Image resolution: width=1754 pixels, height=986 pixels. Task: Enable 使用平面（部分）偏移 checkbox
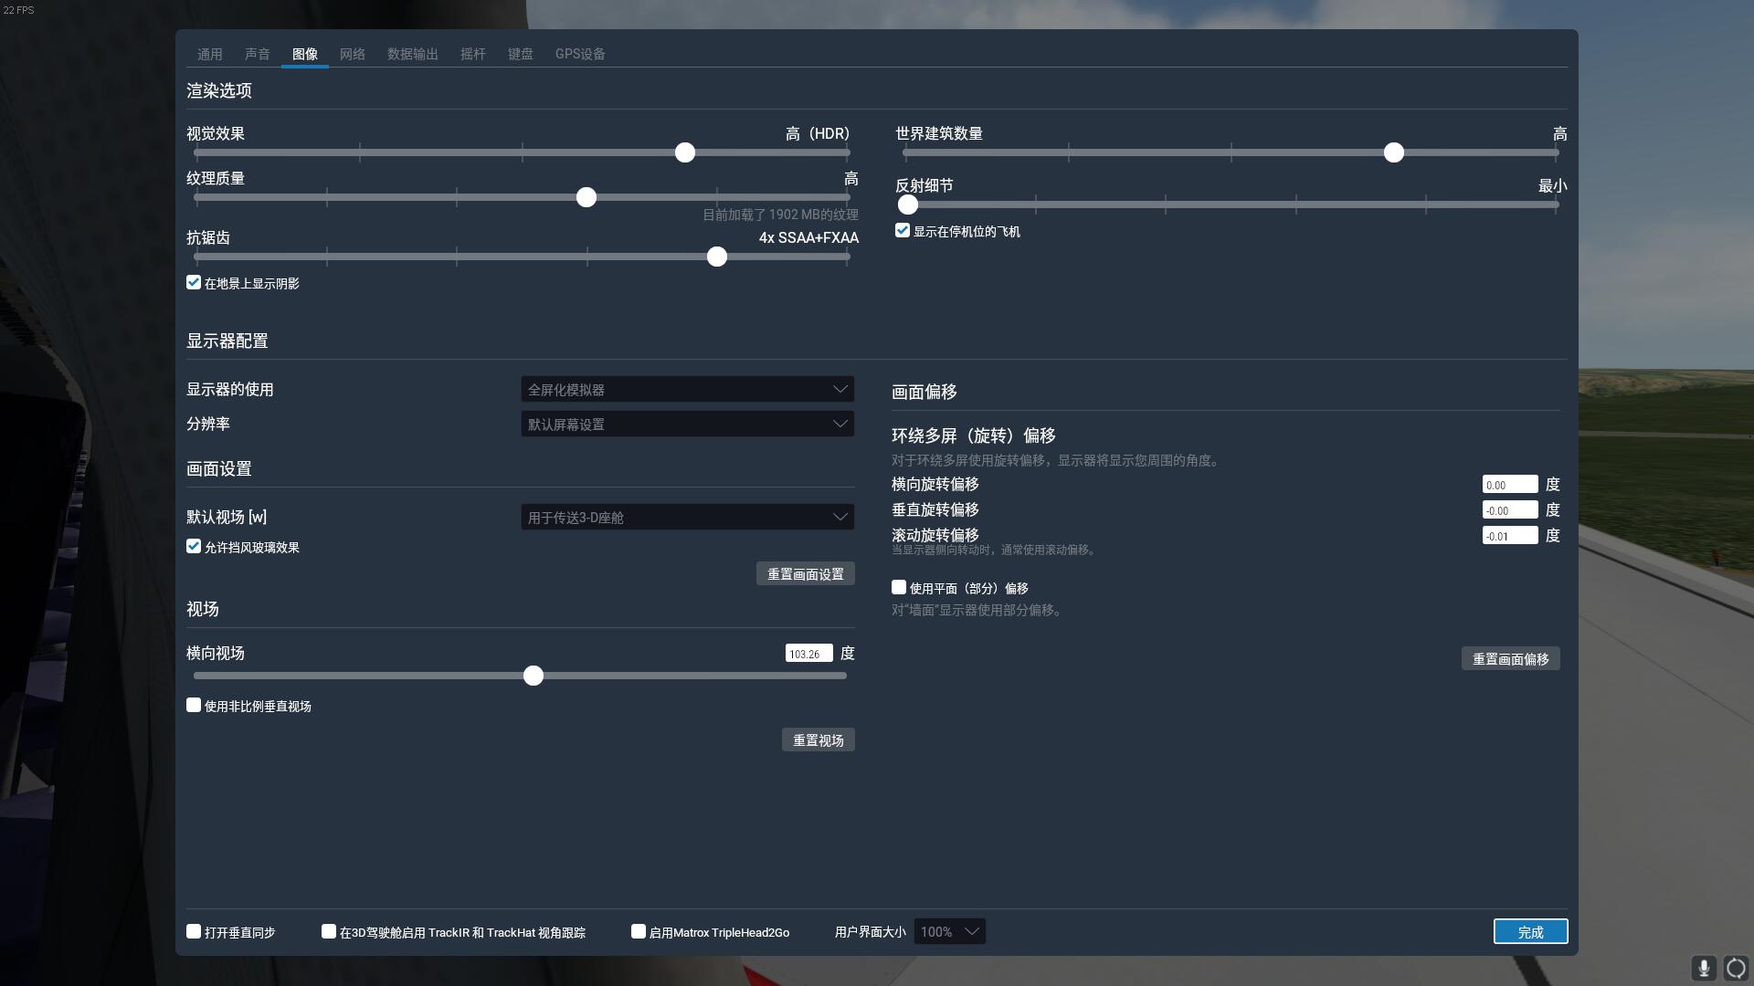(x=899, y=587)
